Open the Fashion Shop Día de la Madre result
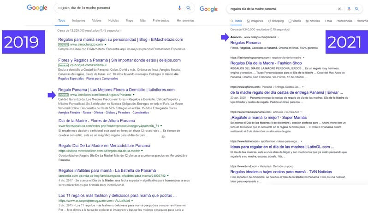Screen dimensions: 368x215 pos(266,63)
